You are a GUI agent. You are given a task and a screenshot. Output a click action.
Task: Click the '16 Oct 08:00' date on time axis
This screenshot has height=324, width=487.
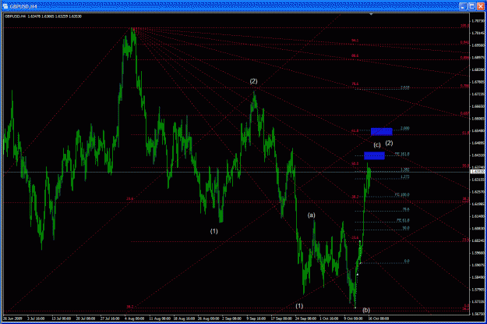(379, 319)
